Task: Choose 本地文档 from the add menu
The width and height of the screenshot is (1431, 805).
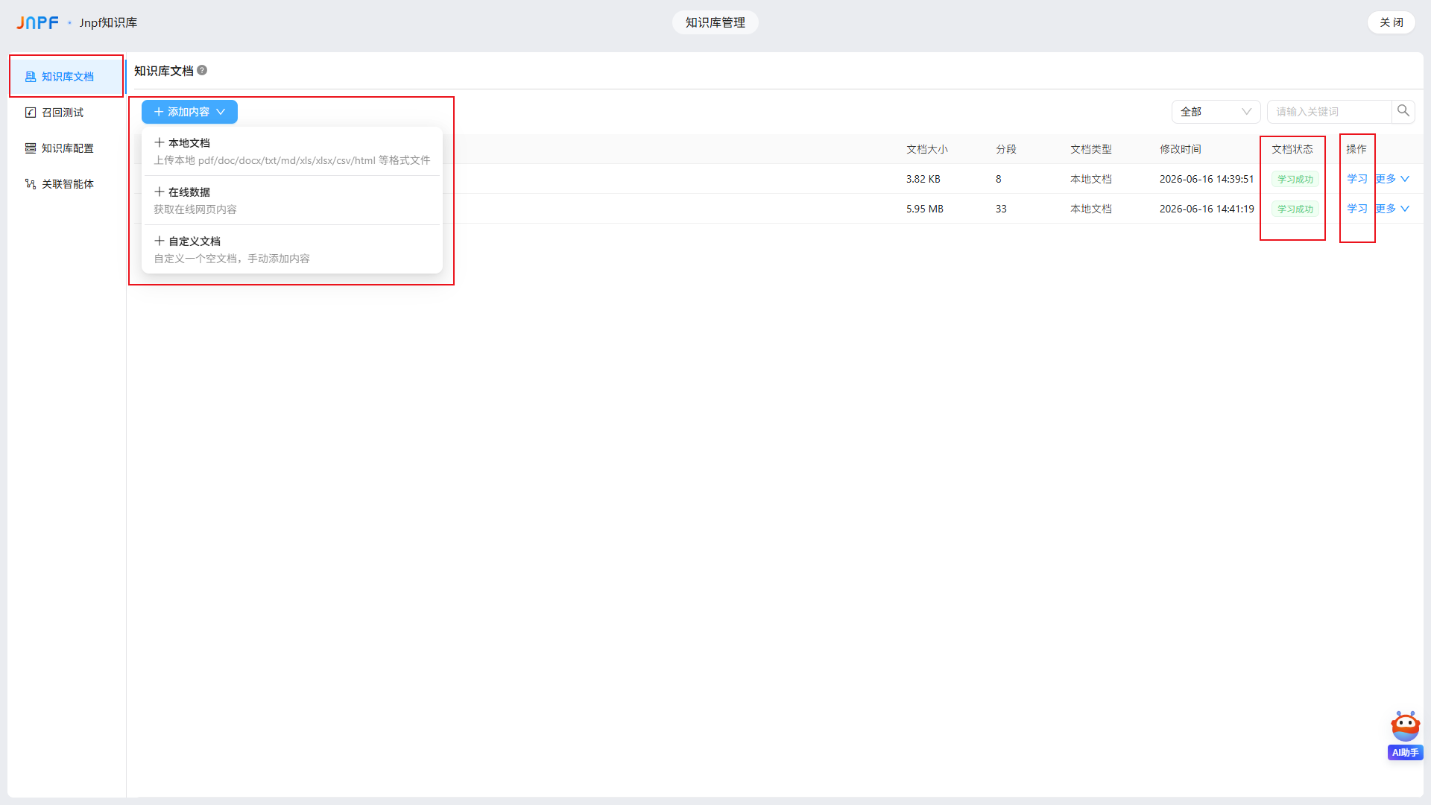Action: pyautogui.click(x=292, y=151)
